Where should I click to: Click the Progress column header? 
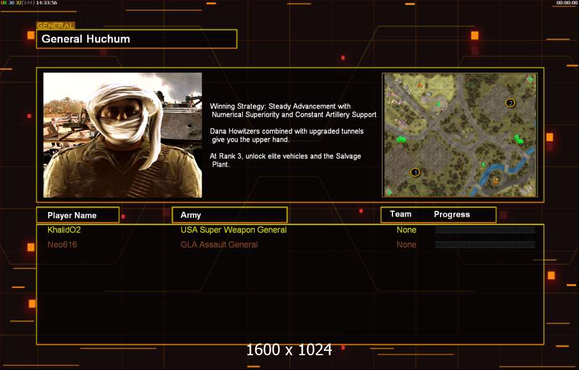click(452, 215)
